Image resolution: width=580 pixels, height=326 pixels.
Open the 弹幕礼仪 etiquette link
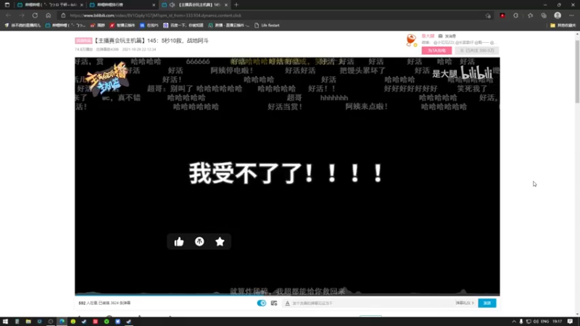click(465, 303)
